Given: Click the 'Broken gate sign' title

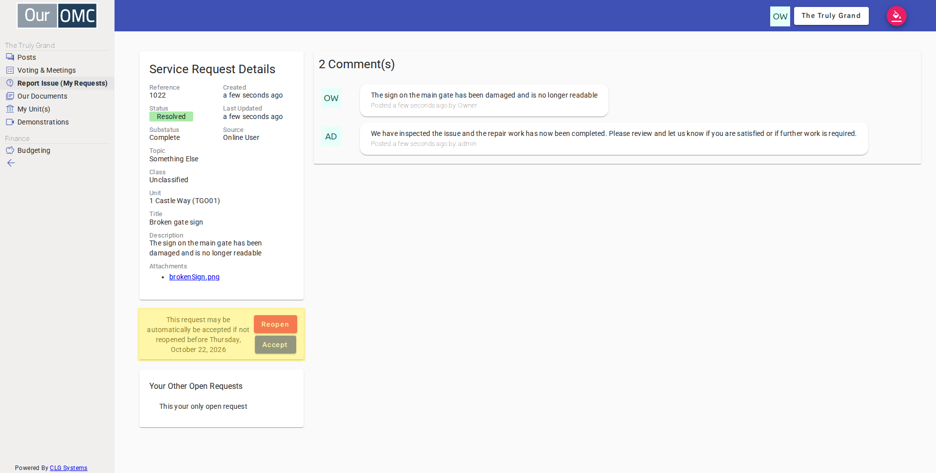Looking at the screenshot, I should [x=176, y=222].
